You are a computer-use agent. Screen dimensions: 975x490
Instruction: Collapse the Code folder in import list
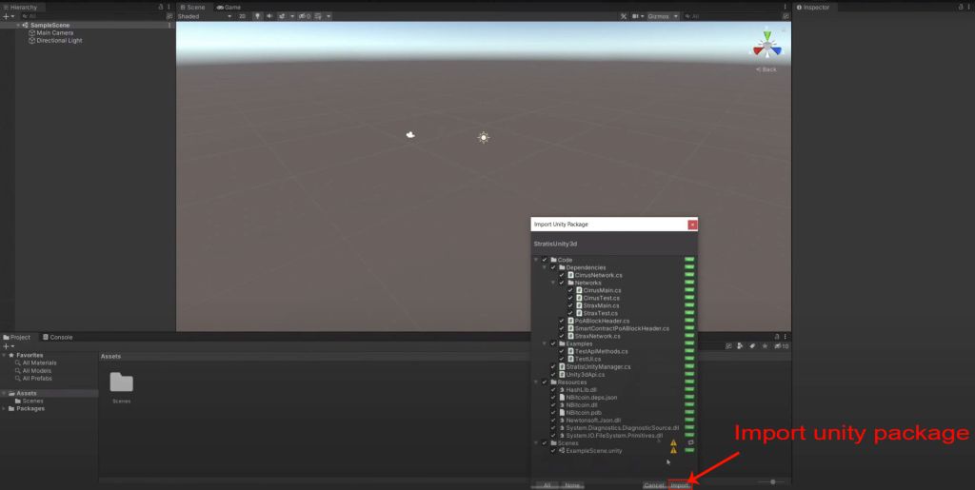(x=537, y=260)
